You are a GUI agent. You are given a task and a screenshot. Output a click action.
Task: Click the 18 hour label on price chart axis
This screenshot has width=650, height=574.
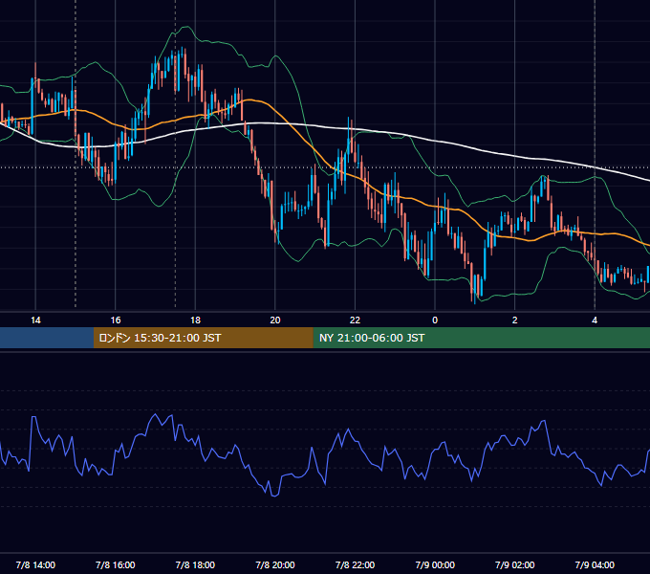tap(195, 320)
